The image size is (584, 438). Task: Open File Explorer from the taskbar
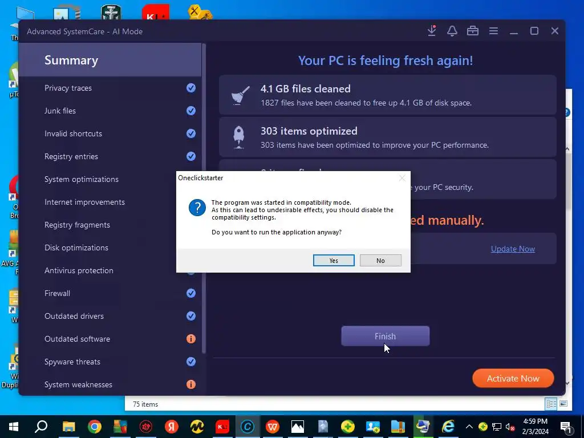[68, 427]
